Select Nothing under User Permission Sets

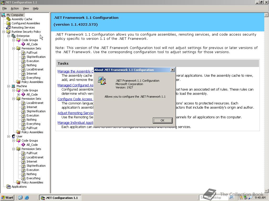[x=32, y=174]
